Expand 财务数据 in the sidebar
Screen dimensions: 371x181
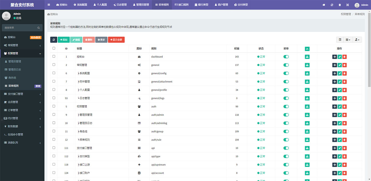[22, 126]
